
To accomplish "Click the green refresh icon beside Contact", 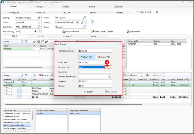I will click(92, 22).
